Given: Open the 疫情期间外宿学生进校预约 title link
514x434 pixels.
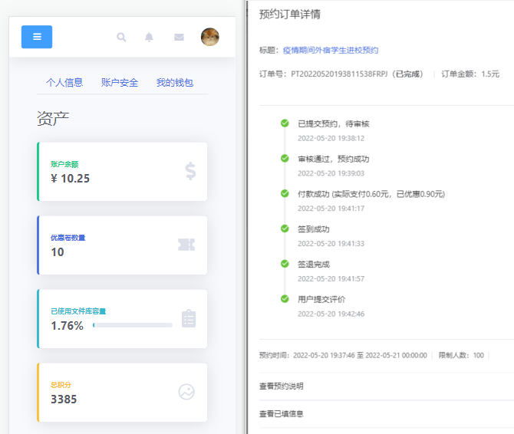Looking at the screenshot, I should tap(331, 50).
